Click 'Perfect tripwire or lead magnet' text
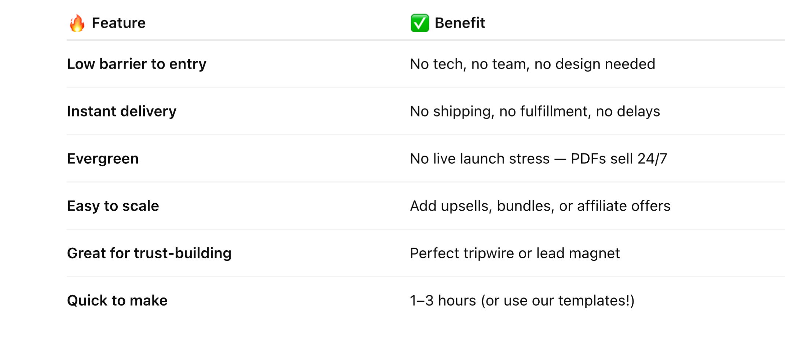785x344 pixels. [x=515, y=253]
